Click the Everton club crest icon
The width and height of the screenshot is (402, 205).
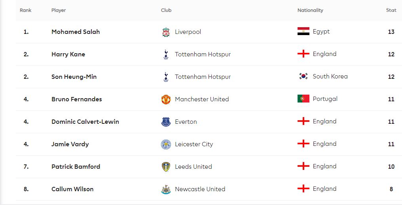pyautogui.click(x=166, y=122)
